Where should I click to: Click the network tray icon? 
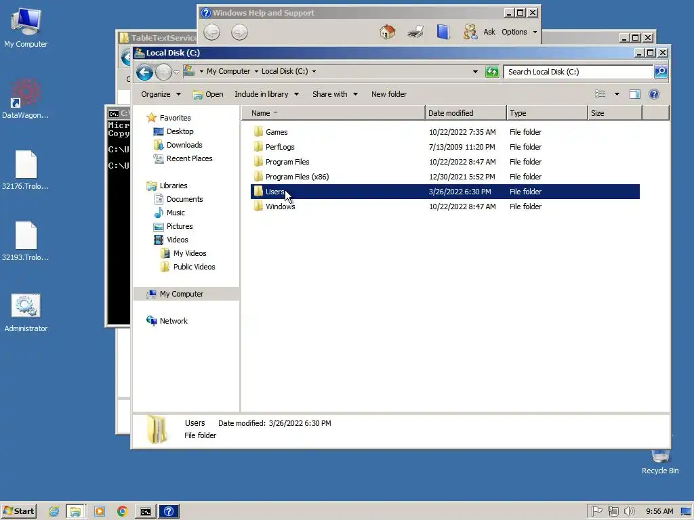(x=613, y=512)
